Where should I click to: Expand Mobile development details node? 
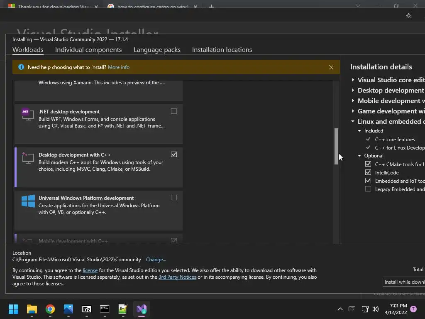click(353, 101)
